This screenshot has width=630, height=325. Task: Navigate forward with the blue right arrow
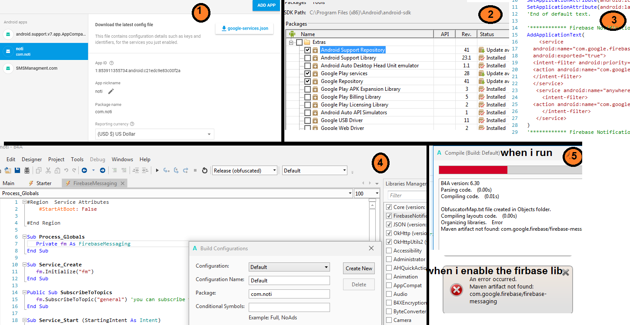(x=103, y=170)
